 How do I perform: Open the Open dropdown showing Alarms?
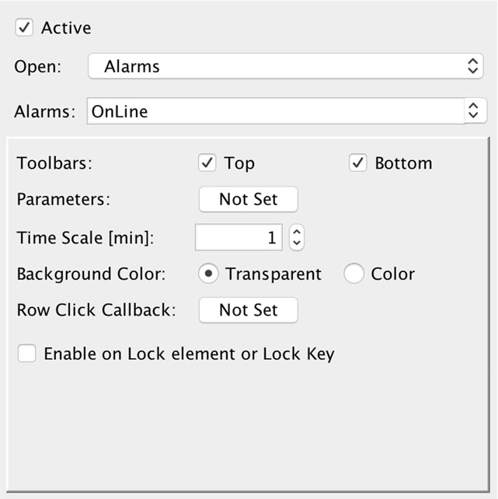tap(286, 66)
